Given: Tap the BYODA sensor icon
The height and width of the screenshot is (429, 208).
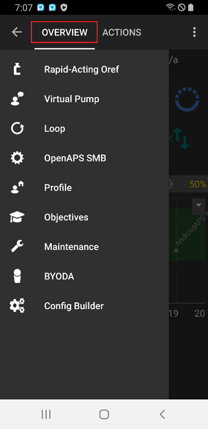Looking at the screenshot, I should [17, 276].
